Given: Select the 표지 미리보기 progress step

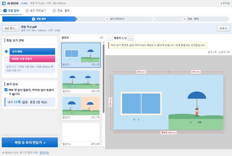Looking at the screenshot, I should coord(115,19).
